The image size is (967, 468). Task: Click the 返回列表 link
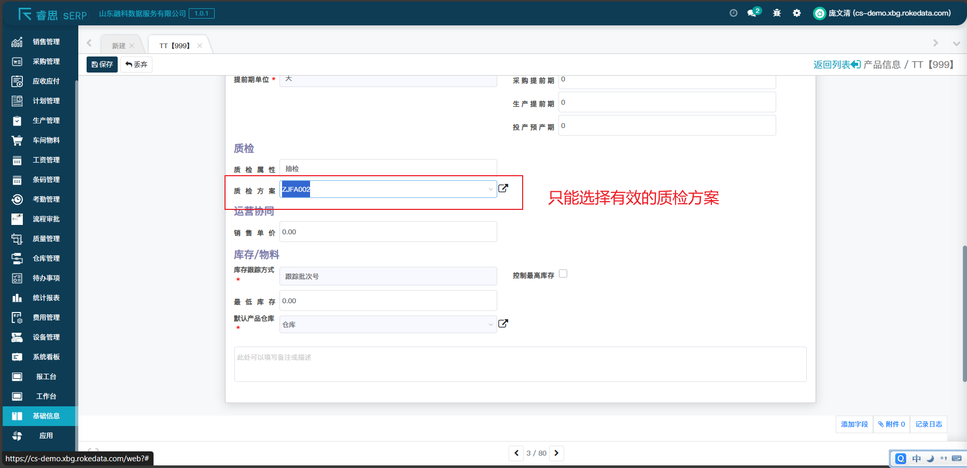coord(836,64)
